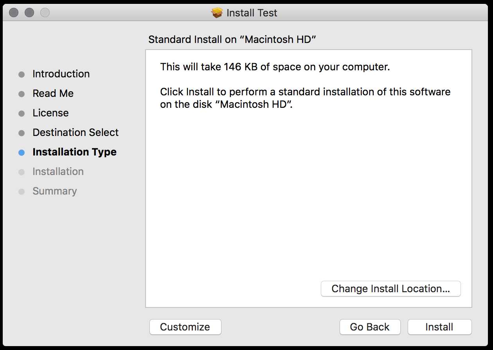The image size is (493, 350).
Task: Click the Install Test window title
Action: 252,13
